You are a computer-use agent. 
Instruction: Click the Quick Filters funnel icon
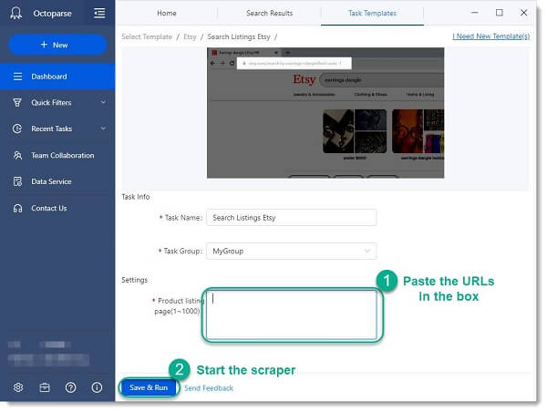pyautogui.click(x=17, y=103)
